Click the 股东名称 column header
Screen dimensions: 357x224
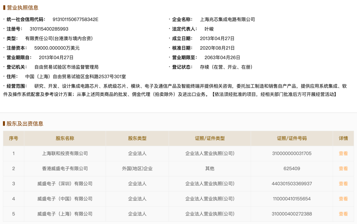65,138
